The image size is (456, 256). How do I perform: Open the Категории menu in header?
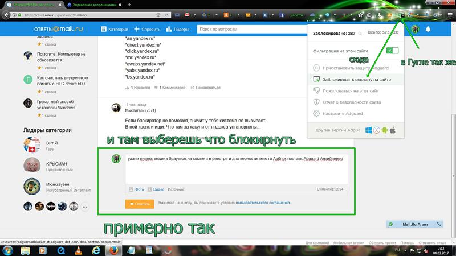pyautogui.click(x=115, y=29)
